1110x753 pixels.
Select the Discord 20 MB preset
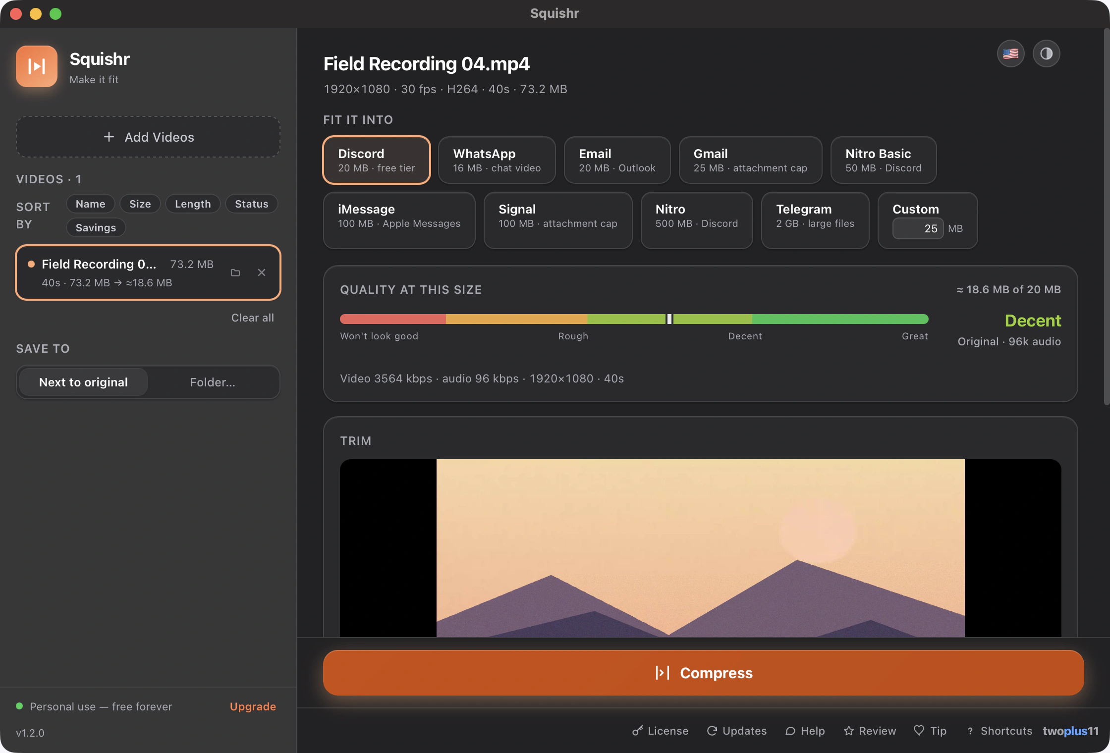(377, 160)
